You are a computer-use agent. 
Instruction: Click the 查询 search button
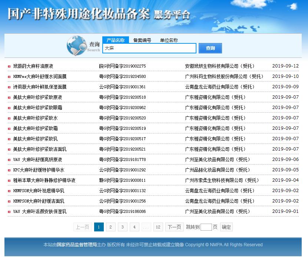[x=210, y=48]
